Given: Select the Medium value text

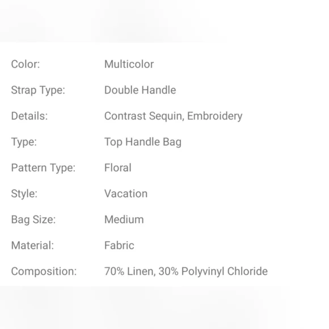Looking at the screenshot, I should [124, 220].
